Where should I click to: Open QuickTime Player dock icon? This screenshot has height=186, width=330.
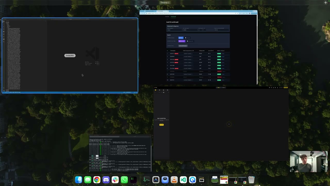192,180
